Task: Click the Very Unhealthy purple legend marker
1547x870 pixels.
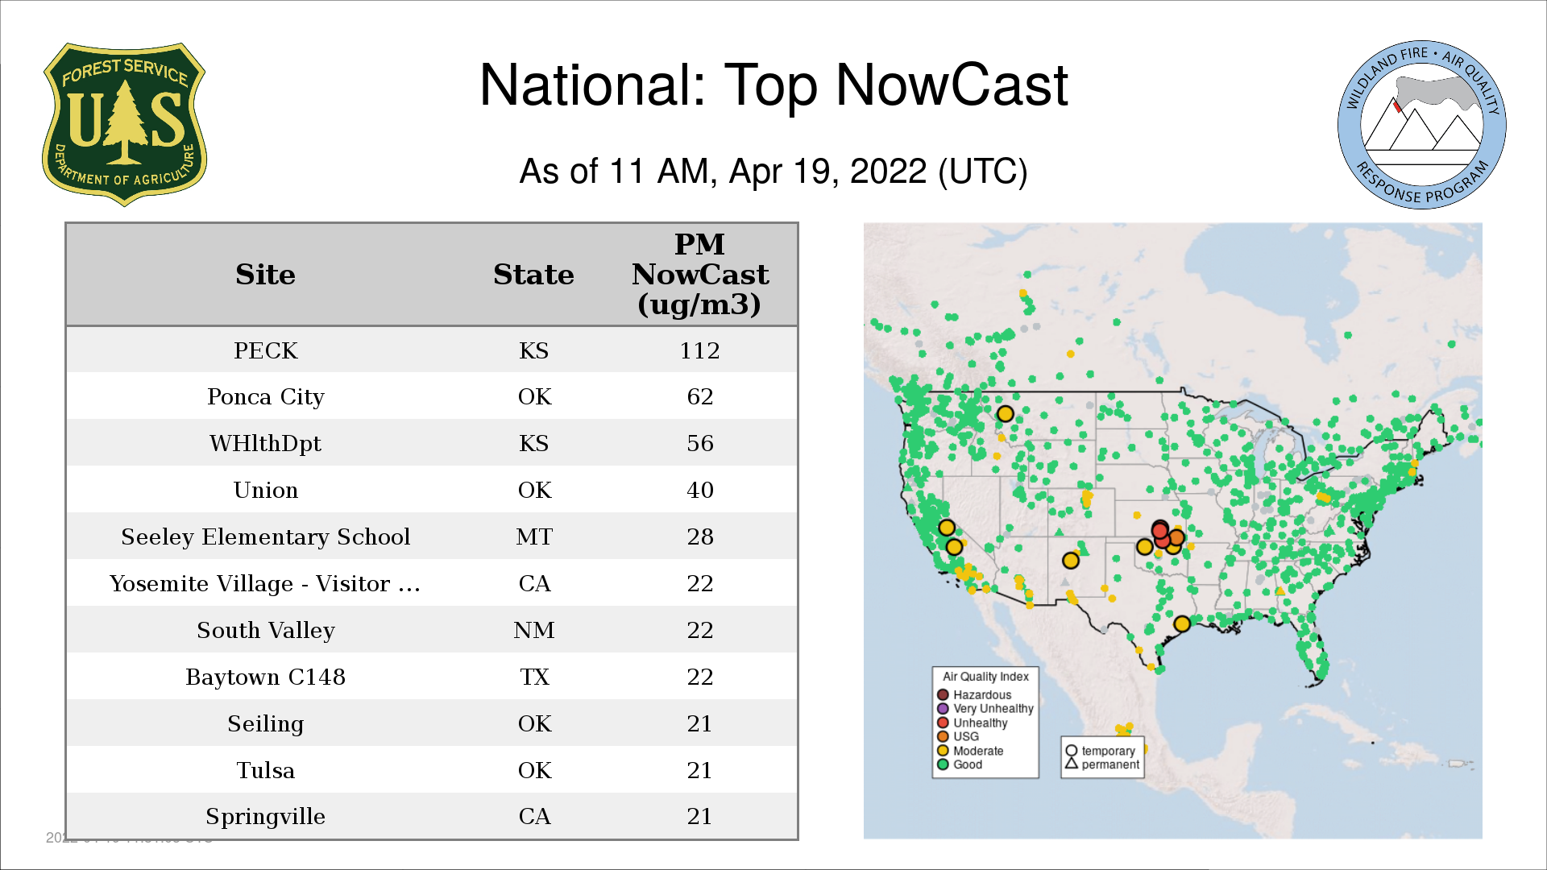Action: 943,709
